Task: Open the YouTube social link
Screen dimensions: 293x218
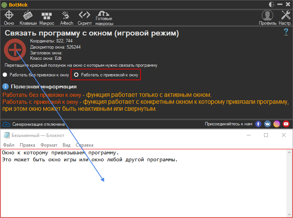Action: coord(286,124)
